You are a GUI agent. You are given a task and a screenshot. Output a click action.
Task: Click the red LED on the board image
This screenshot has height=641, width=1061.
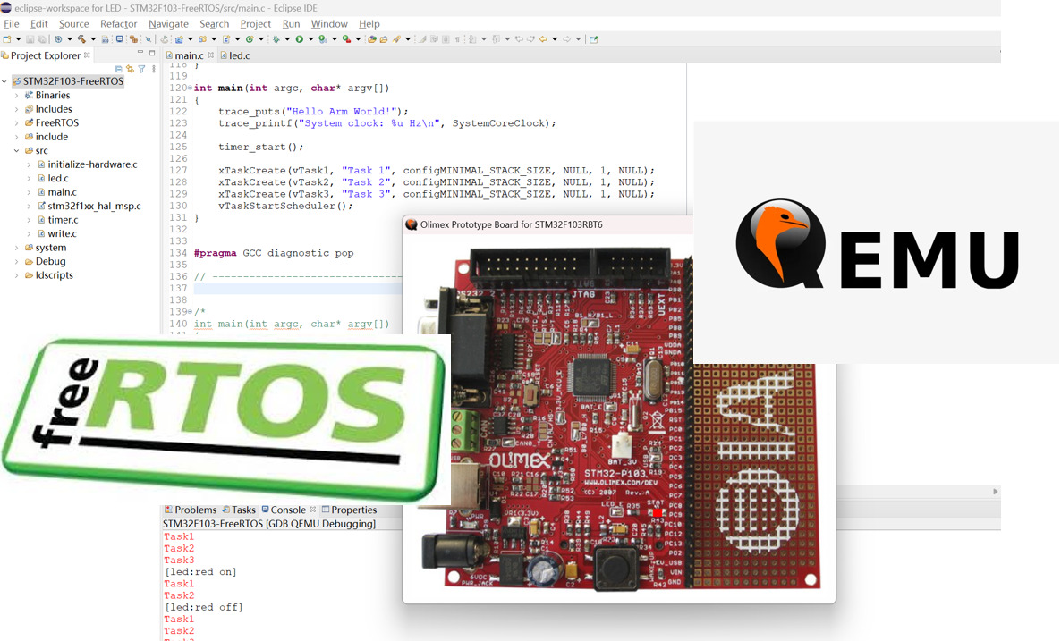coord(660,512)
